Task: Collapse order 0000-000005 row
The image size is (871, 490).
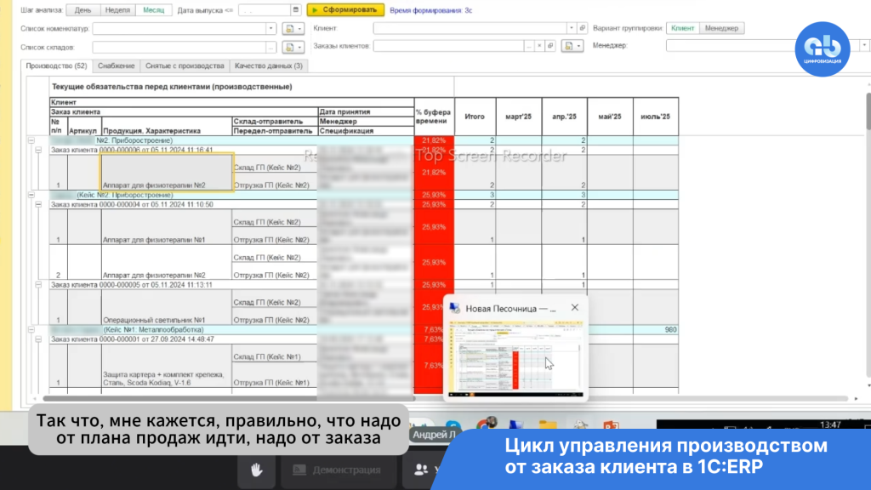Action: (38, 284)
